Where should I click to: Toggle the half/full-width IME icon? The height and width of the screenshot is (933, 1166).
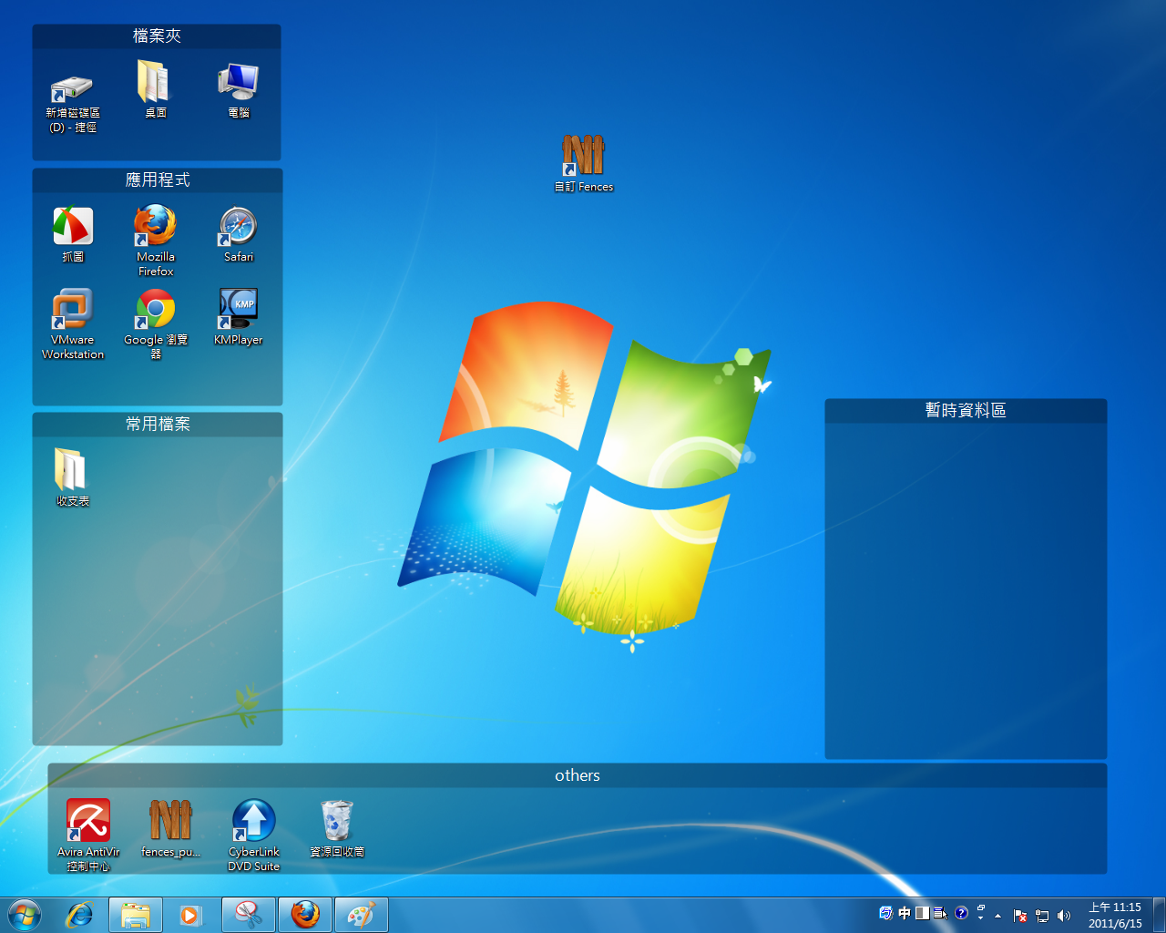(923, 913)
